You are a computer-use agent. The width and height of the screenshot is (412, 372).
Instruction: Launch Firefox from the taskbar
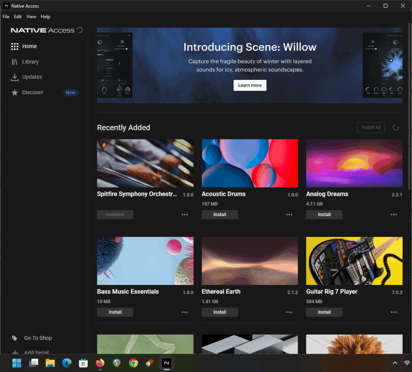pos(100,363)
